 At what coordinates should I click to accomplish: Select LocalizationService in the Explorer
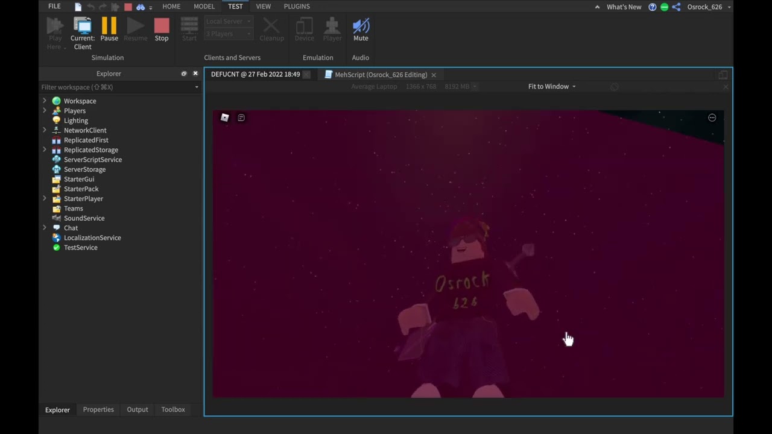click(92, 237)
